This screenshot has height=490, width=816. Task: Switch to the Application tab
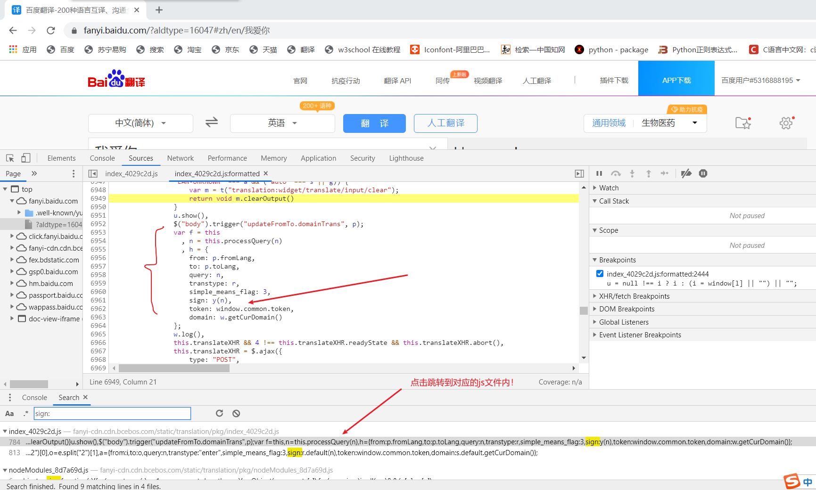(319, 158)
